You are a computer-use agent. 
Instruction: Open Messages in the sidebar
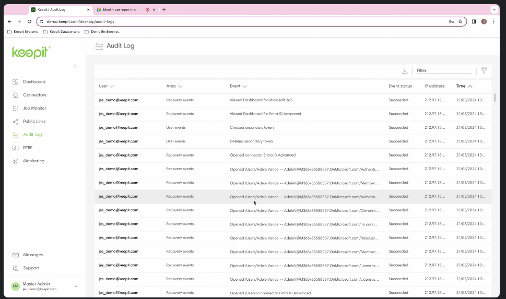point(32,255)
